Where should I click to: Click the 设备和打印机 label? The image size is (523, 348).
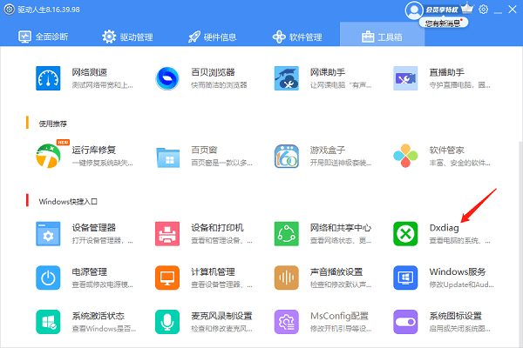(217, 228)
